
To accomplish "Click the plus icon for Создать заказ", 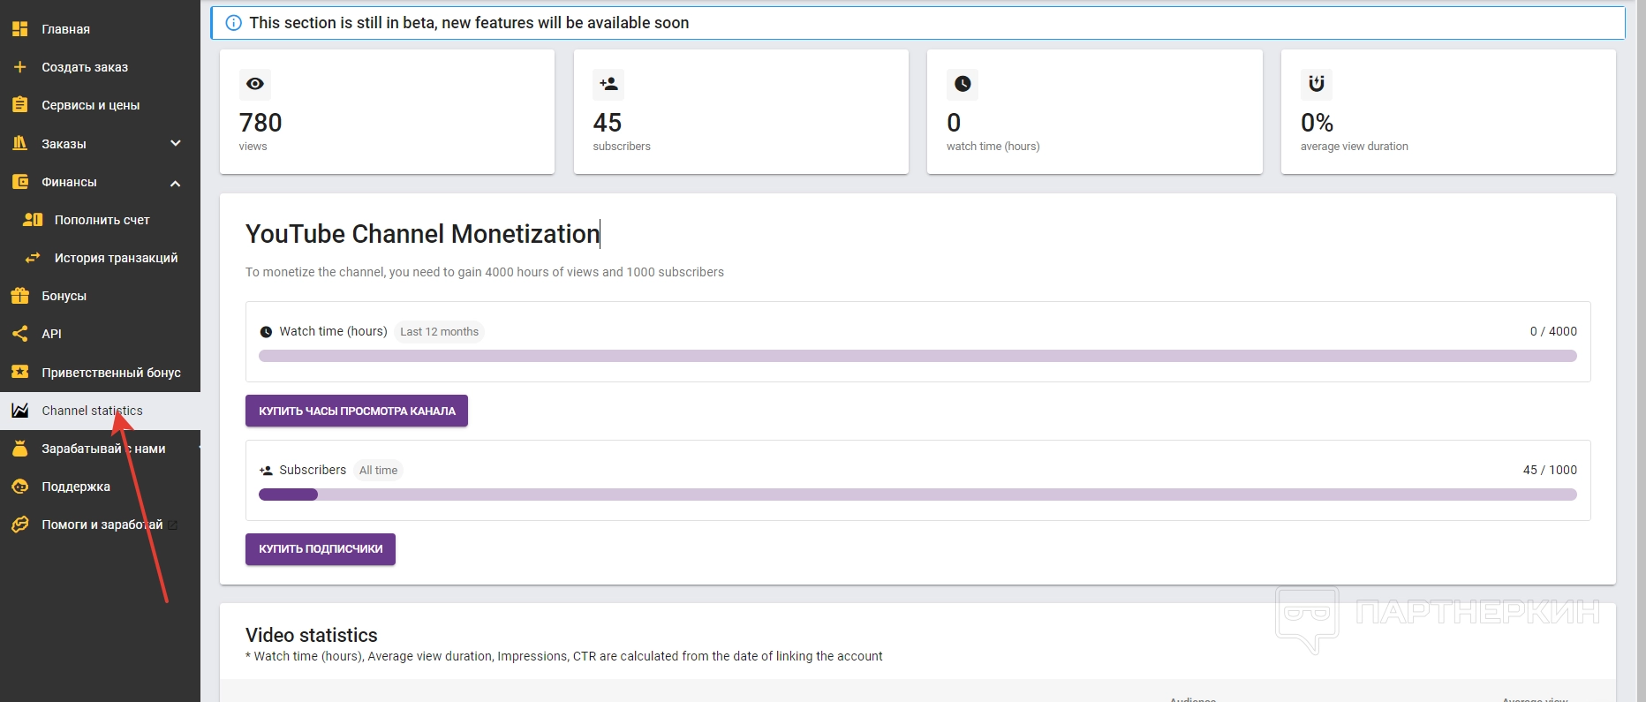I will tap(19, 67).
